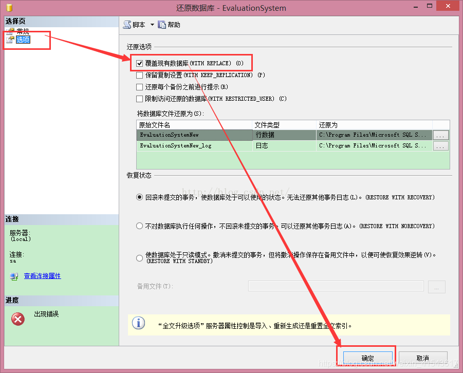Toggle 覆盖现有数据库 WITH REPLACE checkbox
Viewport: 463px width, 373px height.
139,63
